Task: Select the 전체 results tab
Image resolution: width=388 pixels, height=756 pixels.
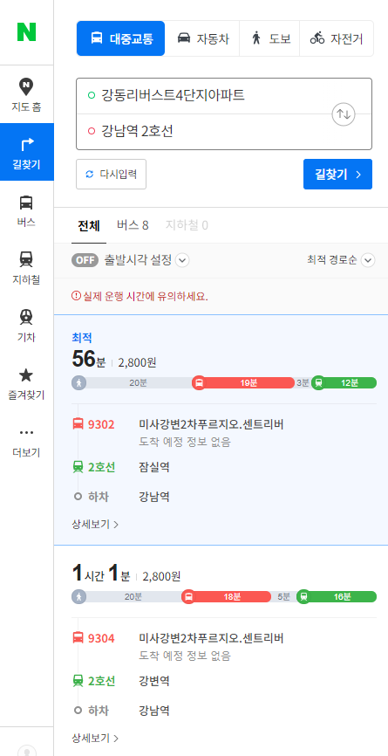Action: pos(89,225)
